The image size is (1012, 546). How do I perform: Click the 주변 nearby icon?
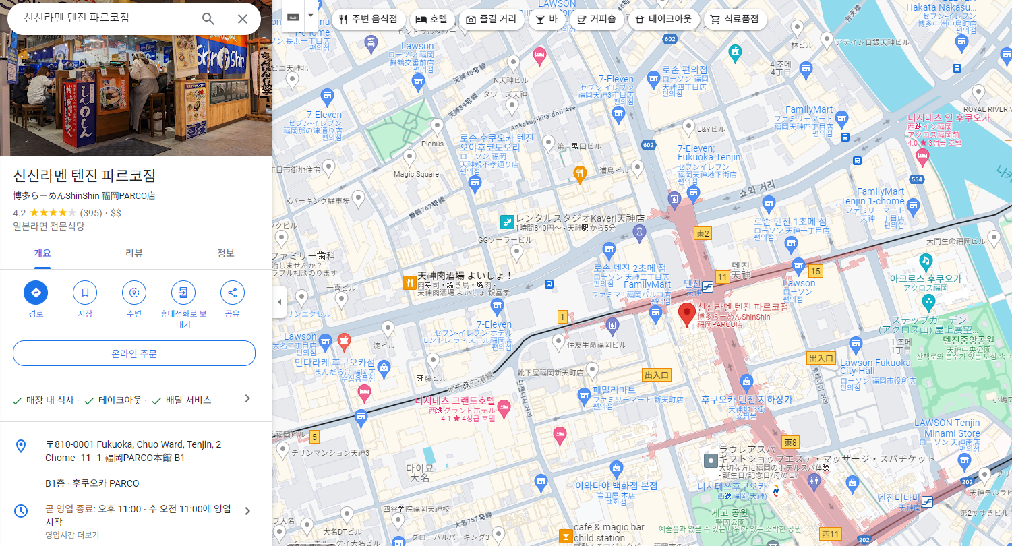pyautogui.click(x=134, y=293)
